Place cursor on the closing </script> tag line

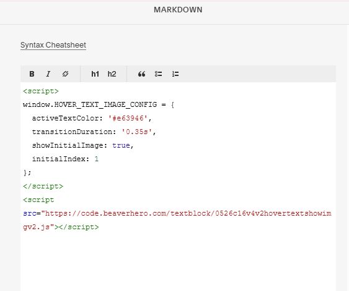(x=43, y=186)
